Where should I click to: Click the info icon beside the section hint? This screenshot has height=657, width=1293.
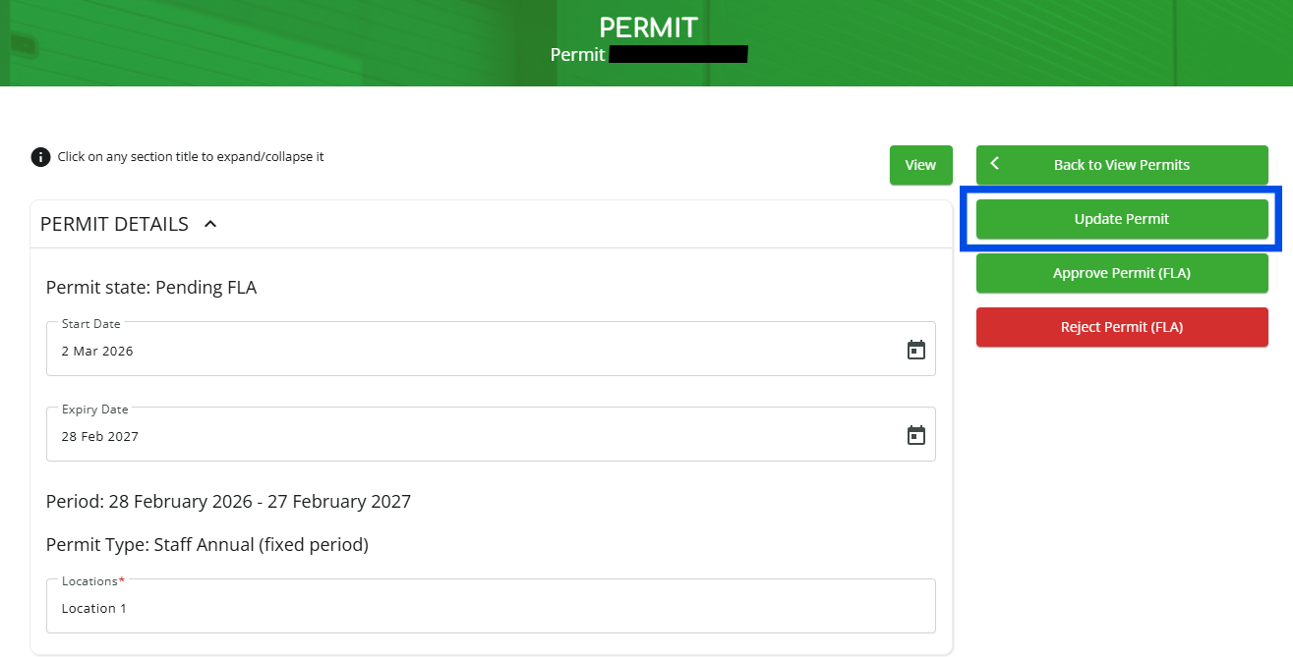coord(40,157)
